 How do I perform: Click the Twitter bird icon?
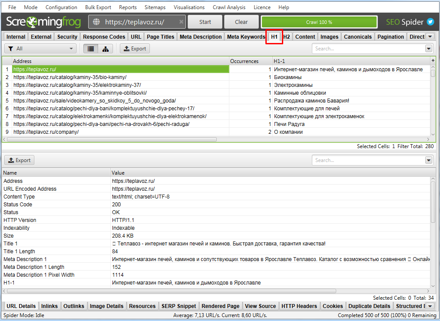click(x=430, y=22)
